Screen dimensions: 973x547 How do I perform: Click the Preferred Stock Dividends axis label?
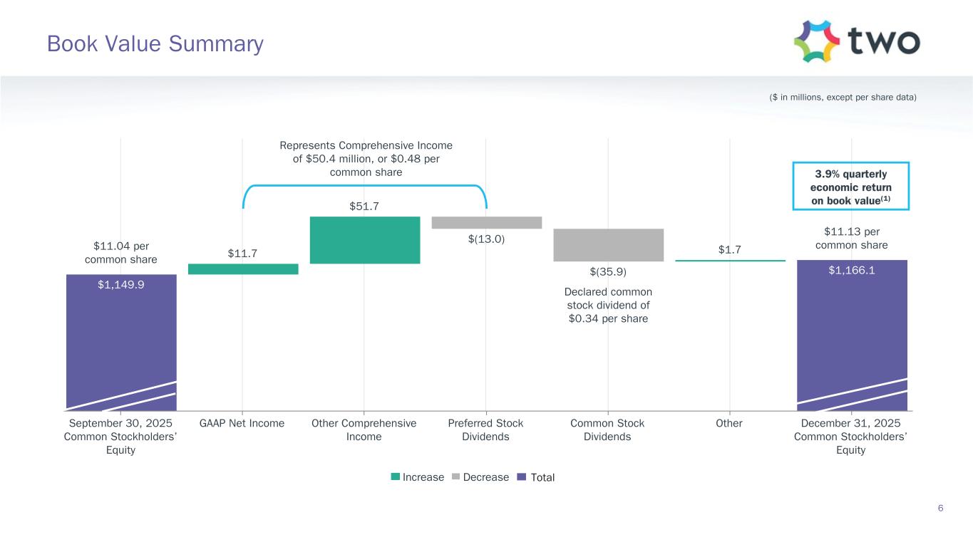(x=485, y=429)
